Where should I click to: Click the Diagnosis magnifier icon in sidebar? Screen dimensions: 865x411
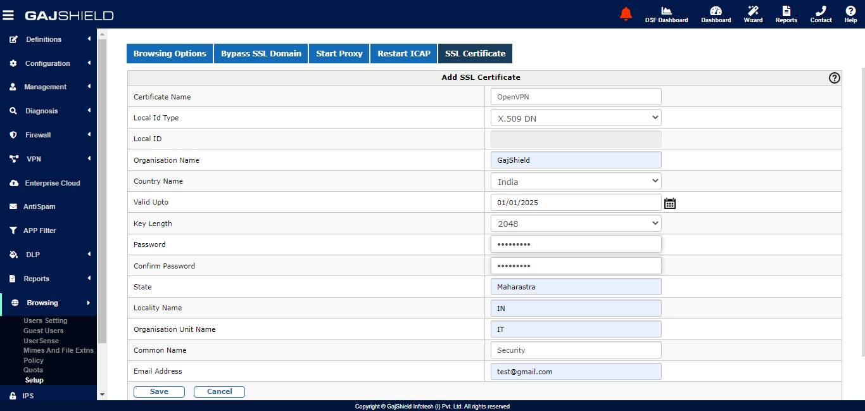[x=13, y=111]
